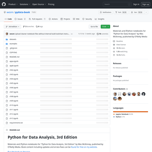Viewport: 152px width, 152px height.
Task: Switch to the Actions tab
Action: pyautogui.click(x=53, y=19)
